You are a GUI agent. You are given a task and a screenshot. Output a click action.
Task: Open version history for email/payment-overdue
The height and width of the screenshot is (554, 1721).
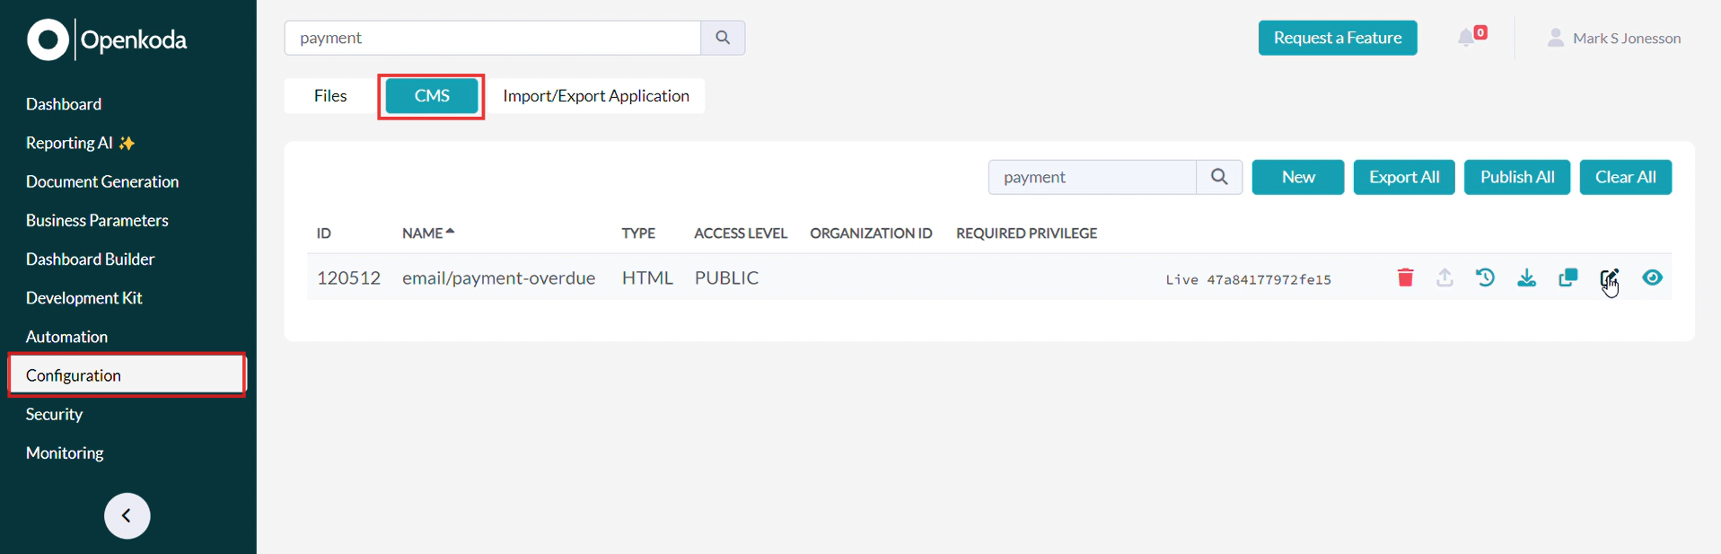1485,277
